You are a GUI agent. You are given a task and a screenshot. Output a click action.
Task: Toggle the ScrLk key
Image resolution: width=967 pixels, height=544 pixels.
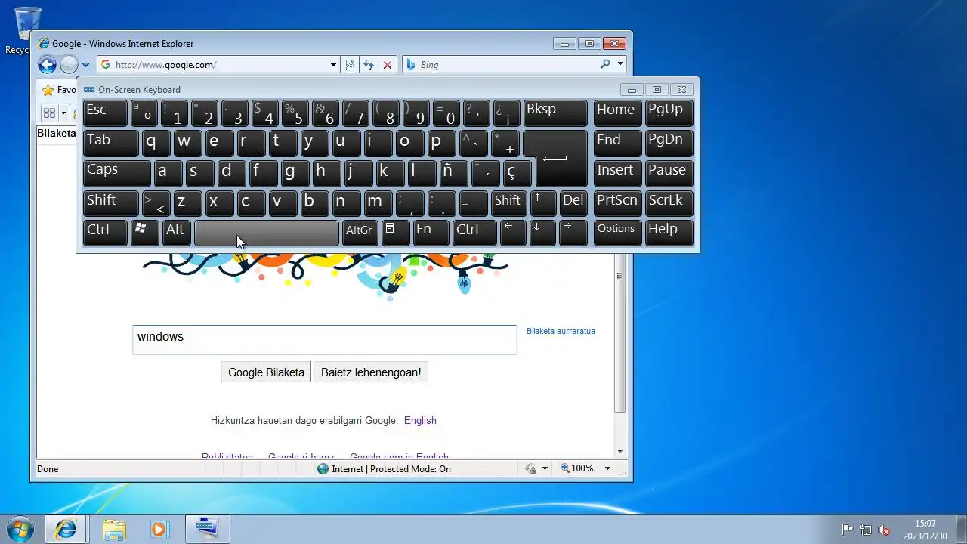click(669, 202)
